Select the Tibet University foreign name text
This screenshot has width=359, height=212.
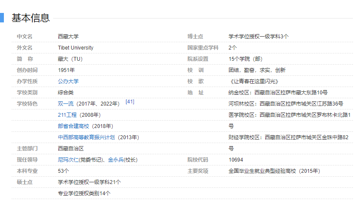(x=76, y=47)
